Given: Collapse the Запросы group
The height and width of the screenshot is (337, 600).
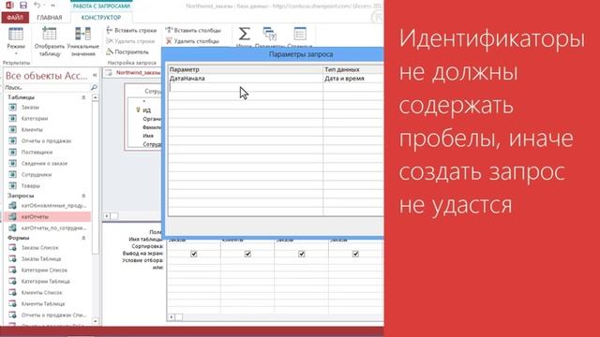Looking at the screenshot, I should pos(83,196).
